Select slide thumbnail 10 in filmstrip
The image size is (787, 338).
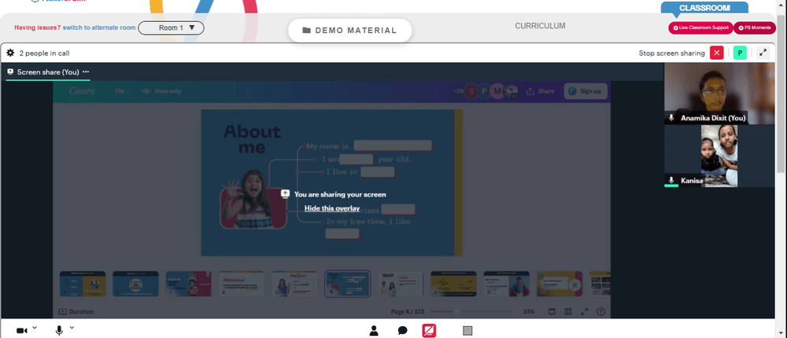tap(559, 284)
